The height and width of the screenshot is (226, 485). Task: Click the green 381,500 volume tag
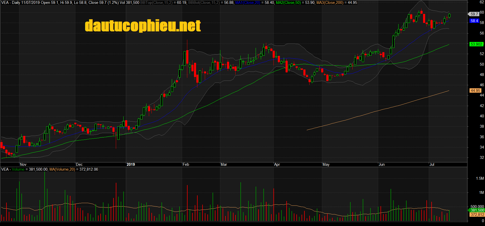point(477,210)
